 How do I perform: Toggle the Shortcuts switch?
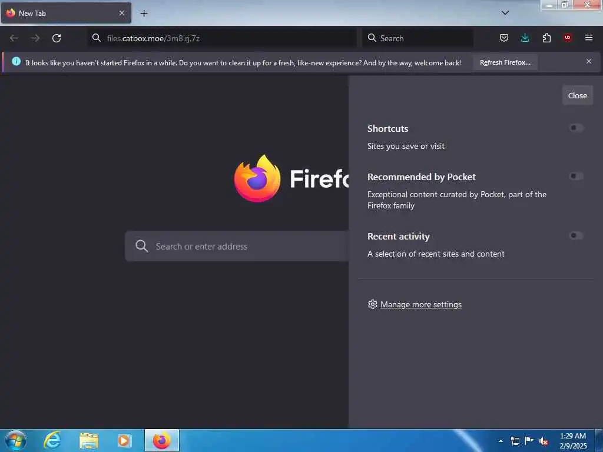coord(576,128)
